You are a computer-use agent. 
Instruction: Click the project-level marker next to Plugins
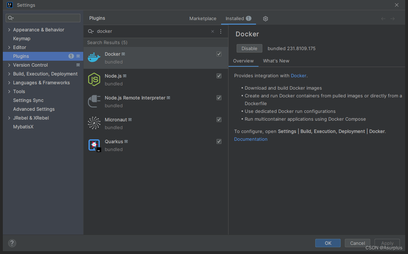(78, 56)
